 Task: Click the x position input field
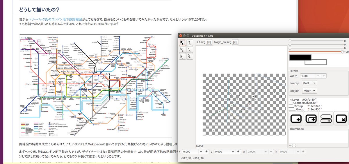(x=190, y=151)
